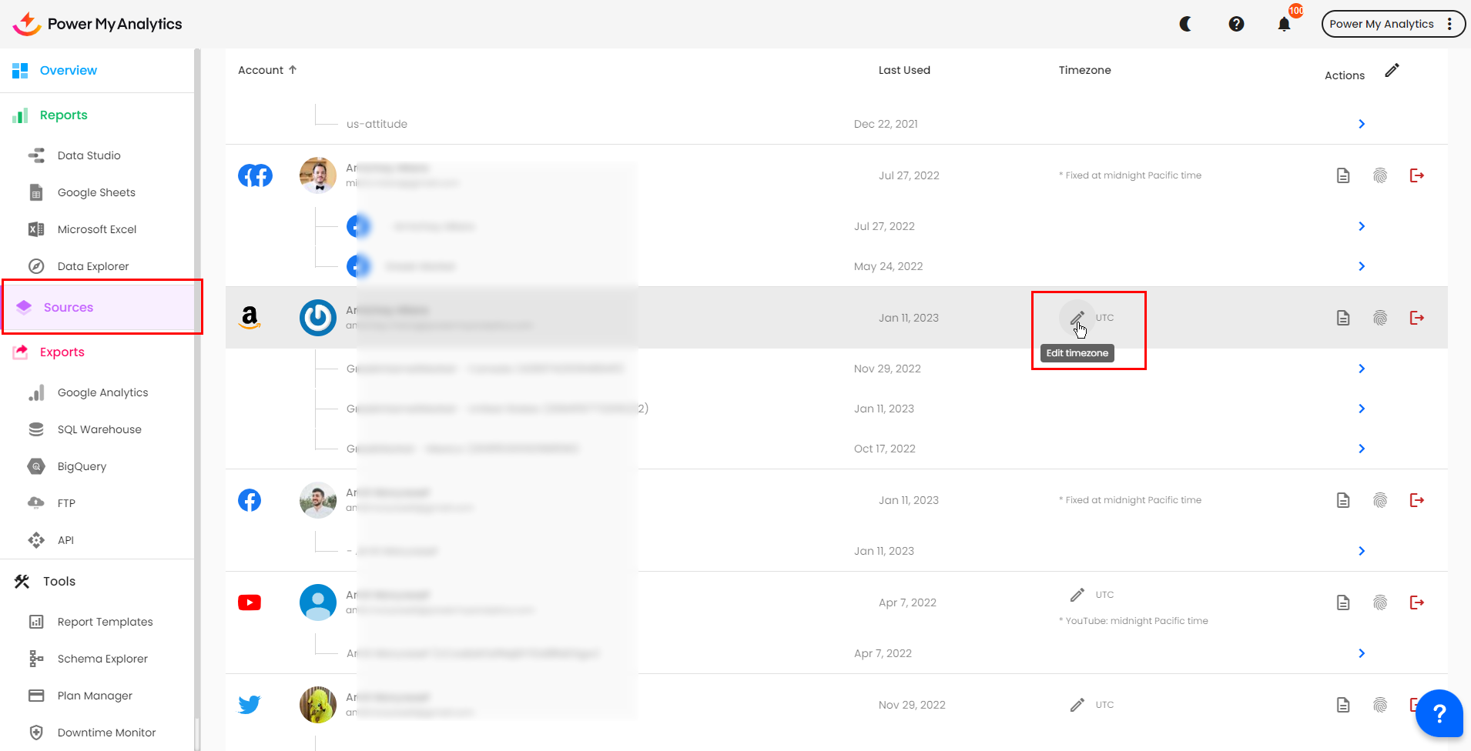Expand the Oct 17, 2022 sub-account row

click(x=1361, y=449)
